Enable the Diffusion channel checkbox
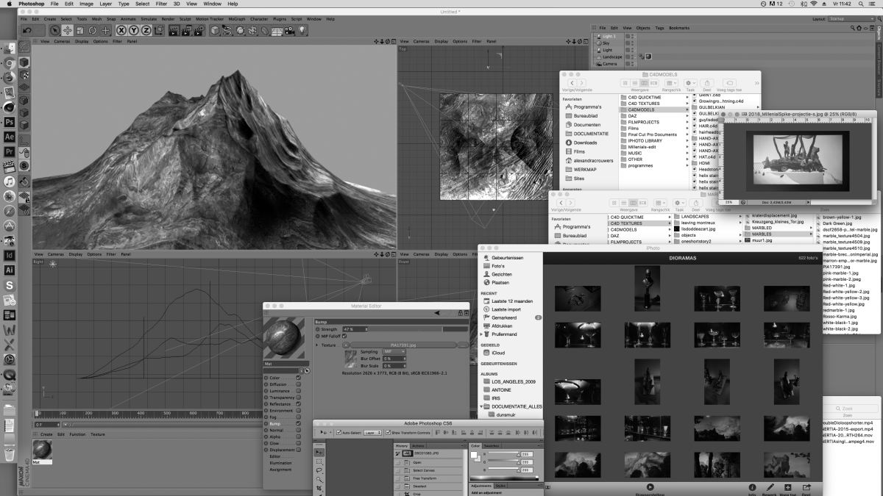Screen dimensions: 883x496 click(x=299, y=384)
